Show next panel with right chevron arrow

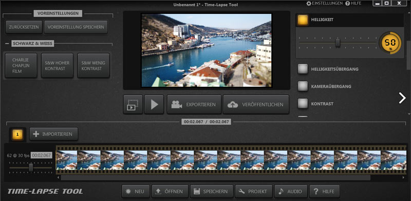(402, 98)
